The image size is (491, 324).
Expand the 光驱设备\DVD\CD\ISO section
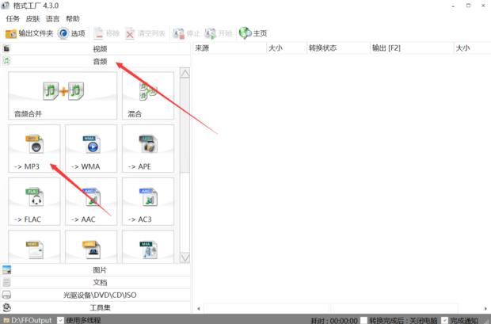click(x=99, y=295)
